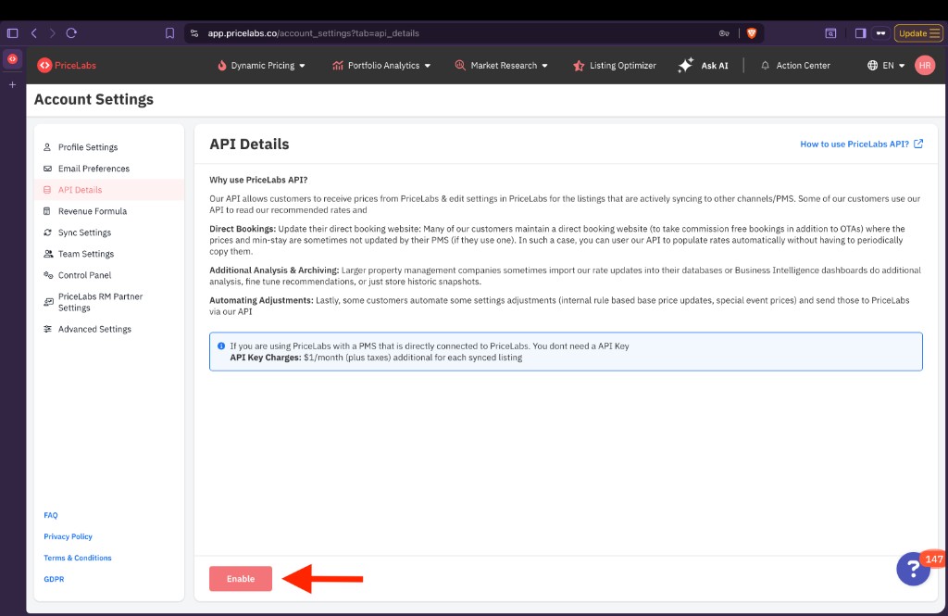Click the Advanced Settings sliders icon

[47, 329]
